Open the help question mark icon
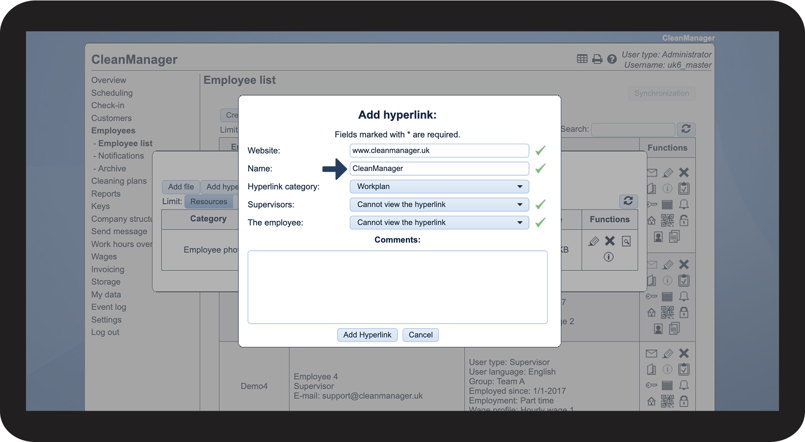 pyautogui.click(x=612, y=59)
